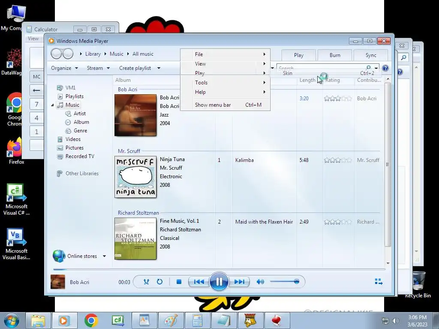Click the library list scrollbar

tap(388, 164)
